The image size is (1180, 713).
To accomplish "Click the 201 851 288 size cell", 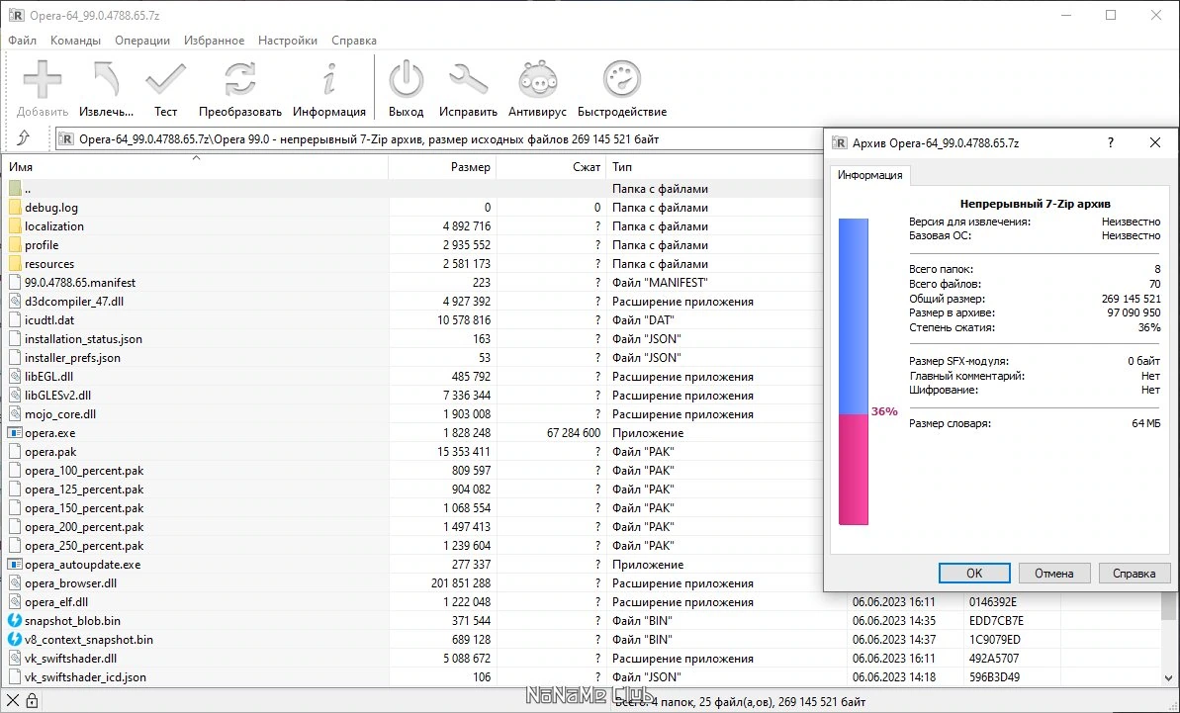I will pyautogui.click(x=461, y=583).
